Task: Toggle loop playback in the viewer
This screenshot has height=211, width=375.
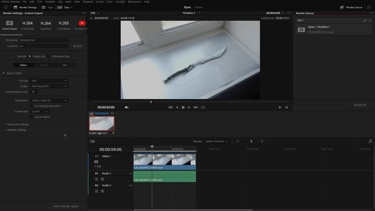Action: point(203,107)
